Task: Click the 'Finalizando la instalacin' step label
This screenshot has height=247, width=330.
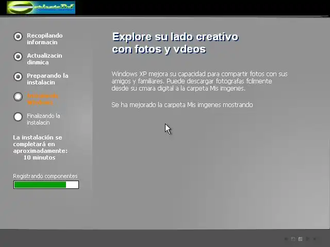Action: coord(43,119)
